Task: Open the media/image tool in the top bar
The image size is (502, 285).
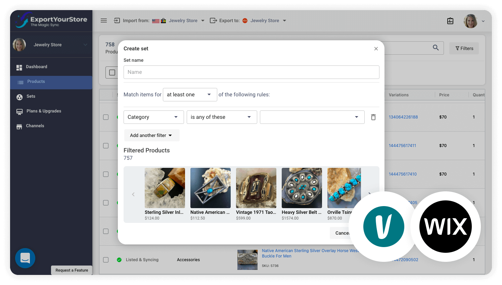Action: [450, 21]
